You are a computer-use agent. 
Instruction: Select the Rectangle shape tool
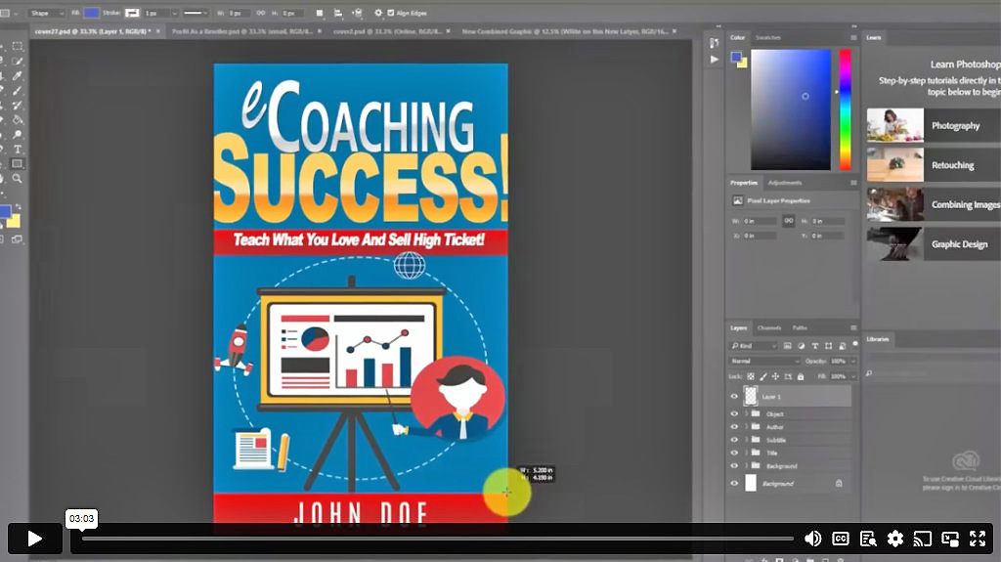coord(18,164)
